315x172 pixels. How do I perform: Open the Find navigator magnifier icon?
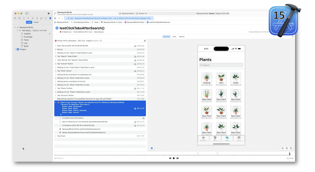[x=28, y=18]
